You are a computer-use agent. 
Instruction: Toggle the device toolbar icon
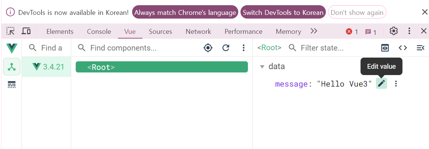26,32
